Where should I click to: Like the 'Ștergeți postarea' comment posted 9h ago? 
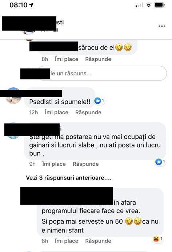pos(54,164)
